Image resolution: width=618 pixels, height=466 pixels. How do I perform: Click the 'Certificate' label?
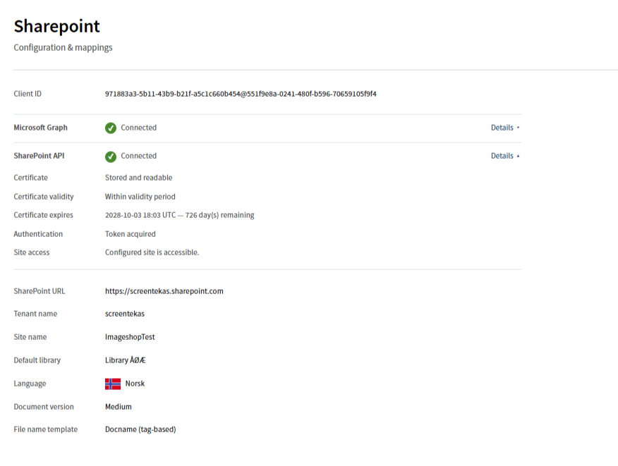[x=31, y=178]
